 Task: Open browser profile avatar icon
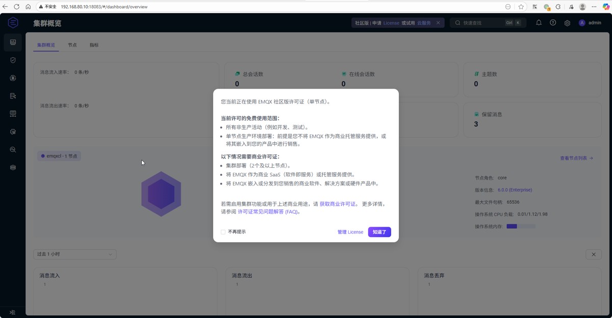click(x=582, y=7)
